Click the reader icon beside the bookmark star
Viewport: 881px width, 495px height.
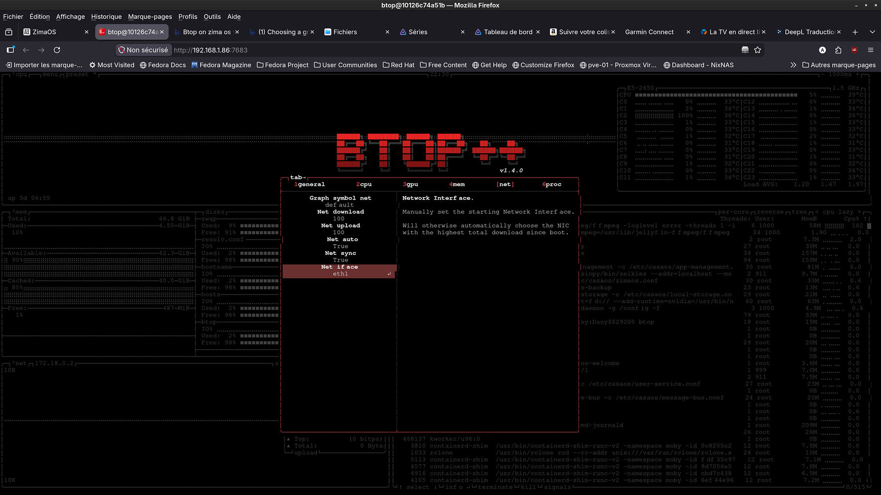pyautogui.click(x=745, y=50)
